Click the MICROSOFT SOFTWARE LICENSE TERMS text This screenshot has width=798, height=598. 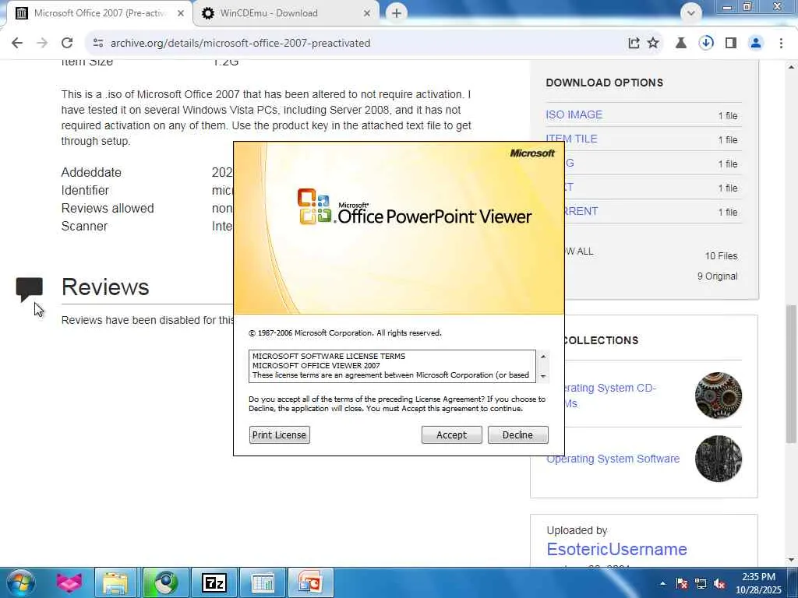point(329,356)
